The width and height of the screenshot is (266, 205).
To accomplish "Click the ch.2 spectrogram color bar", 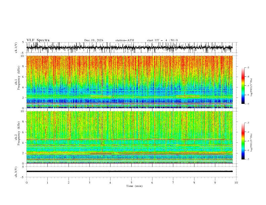I will point(243,141).
